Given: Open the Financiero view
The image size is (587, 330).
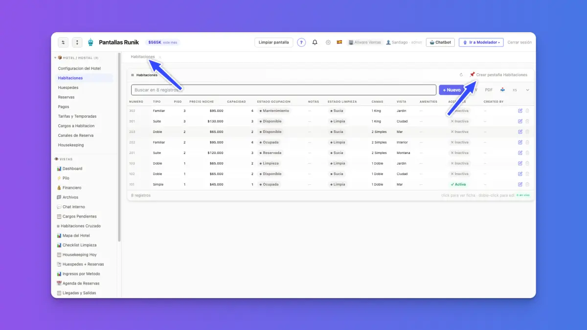Looking at the screenshot, I should (x=69, y=188).
